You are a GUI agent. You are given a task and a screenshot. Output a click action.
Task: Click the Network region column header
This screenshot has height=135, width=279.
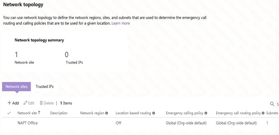click(x=92, y=113)
